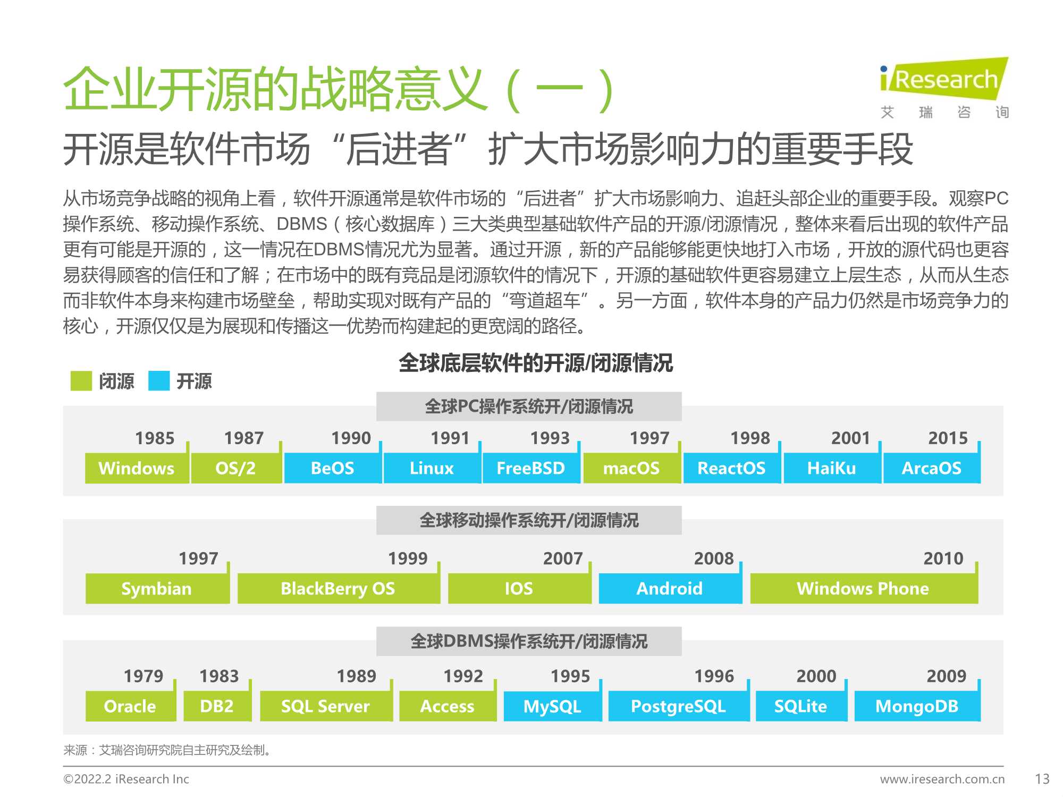Viewport: 1063px width, 797px height.
Task: Select the SQLite block
Action: pyautogui.click(x=801, y=706)
